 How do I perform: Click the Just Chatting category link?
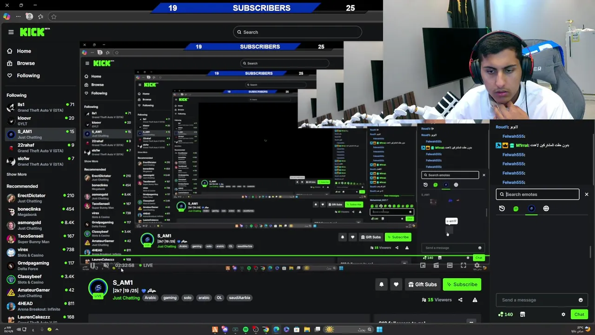(x=126, y=298)
